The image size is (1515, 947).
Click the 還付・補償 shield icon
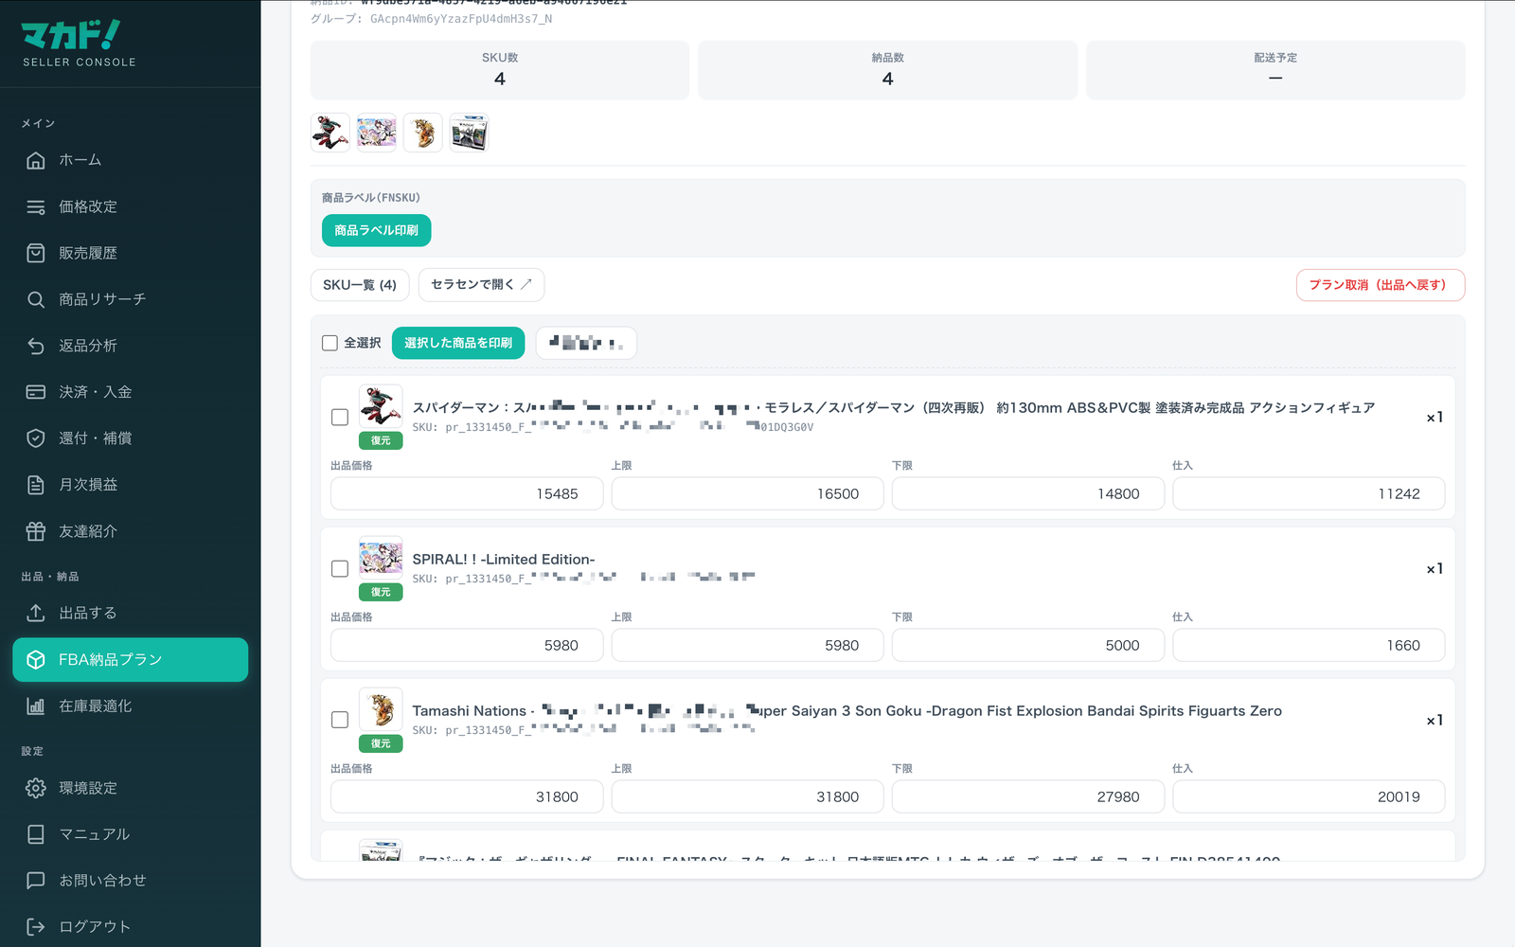point(36,438)
